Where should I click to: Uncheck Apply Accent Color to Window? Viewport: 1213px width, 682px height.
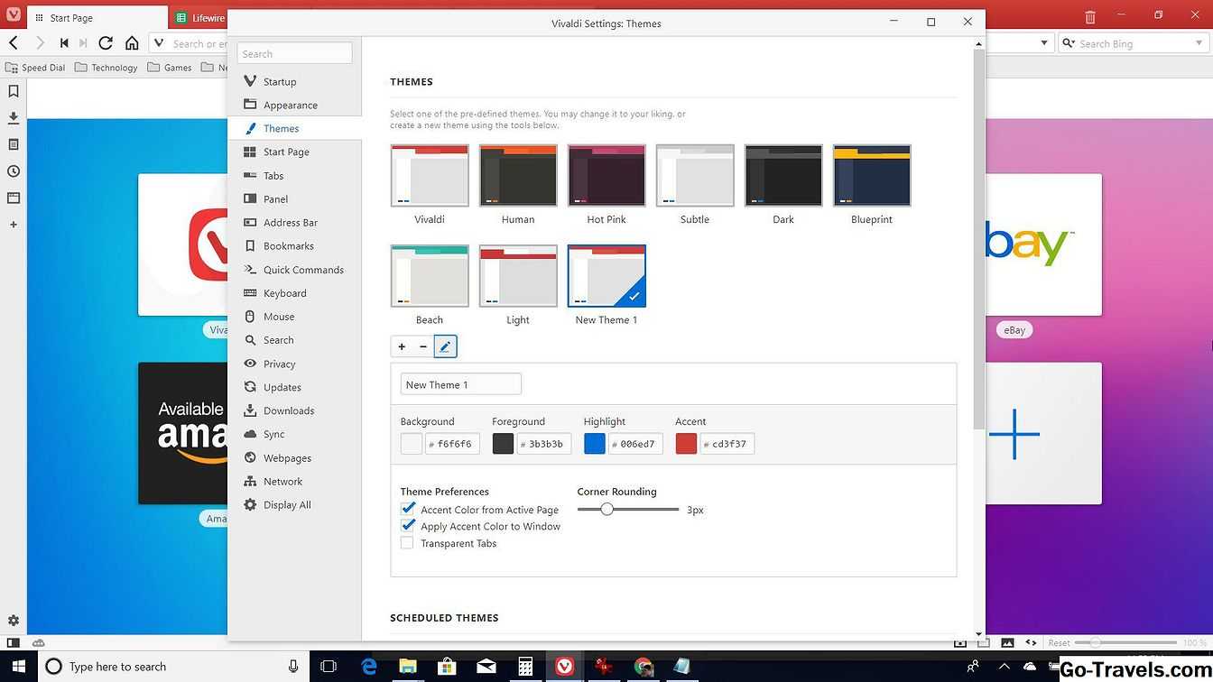tap(408, 526)
